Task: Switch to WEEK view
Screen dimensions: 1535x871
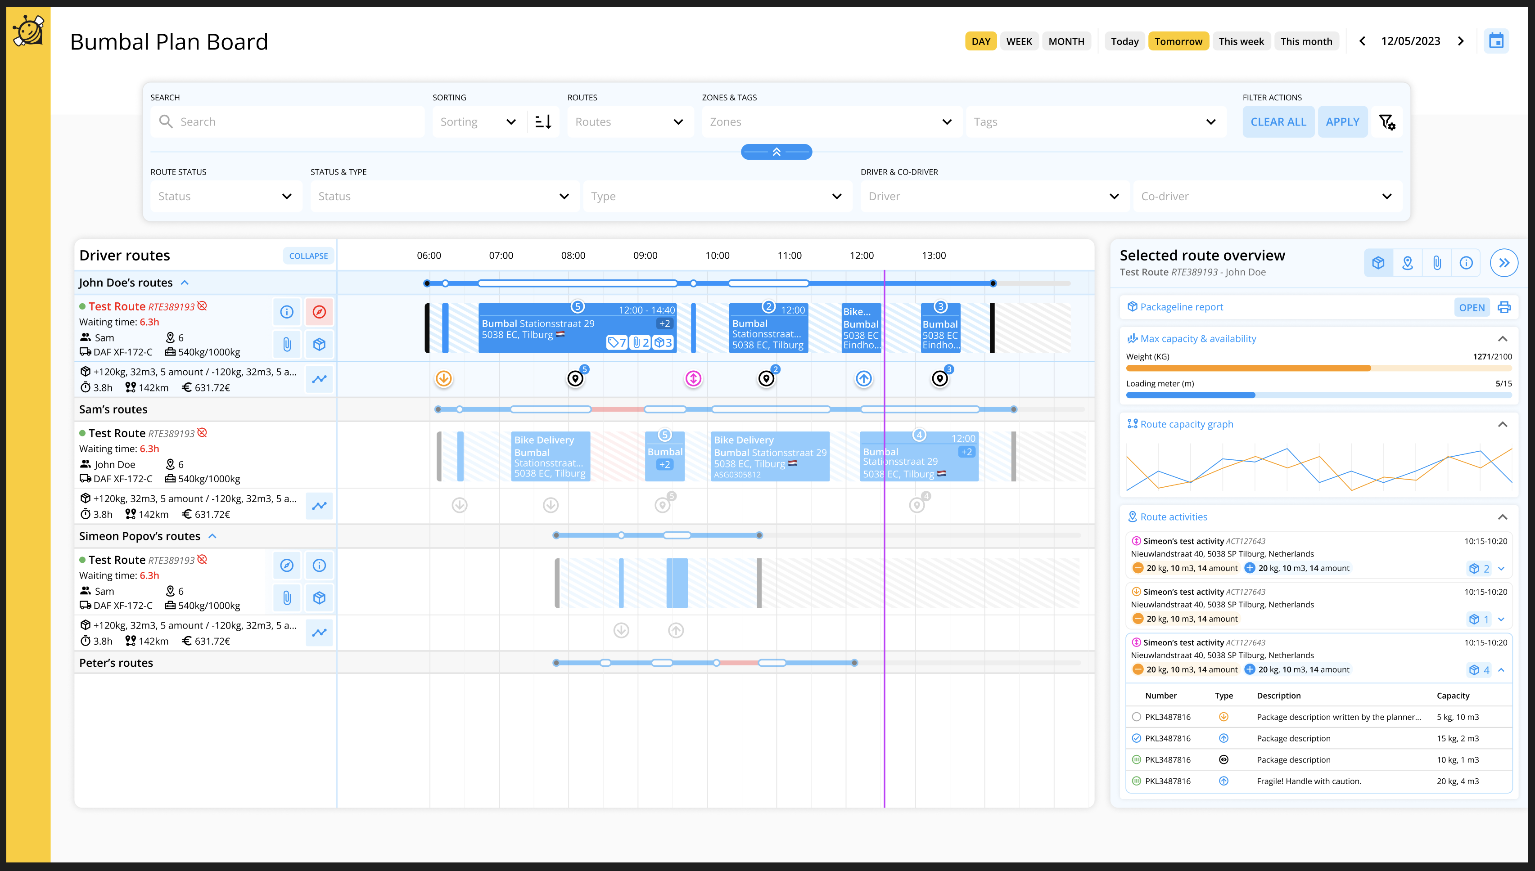Action: point(1019,41)
